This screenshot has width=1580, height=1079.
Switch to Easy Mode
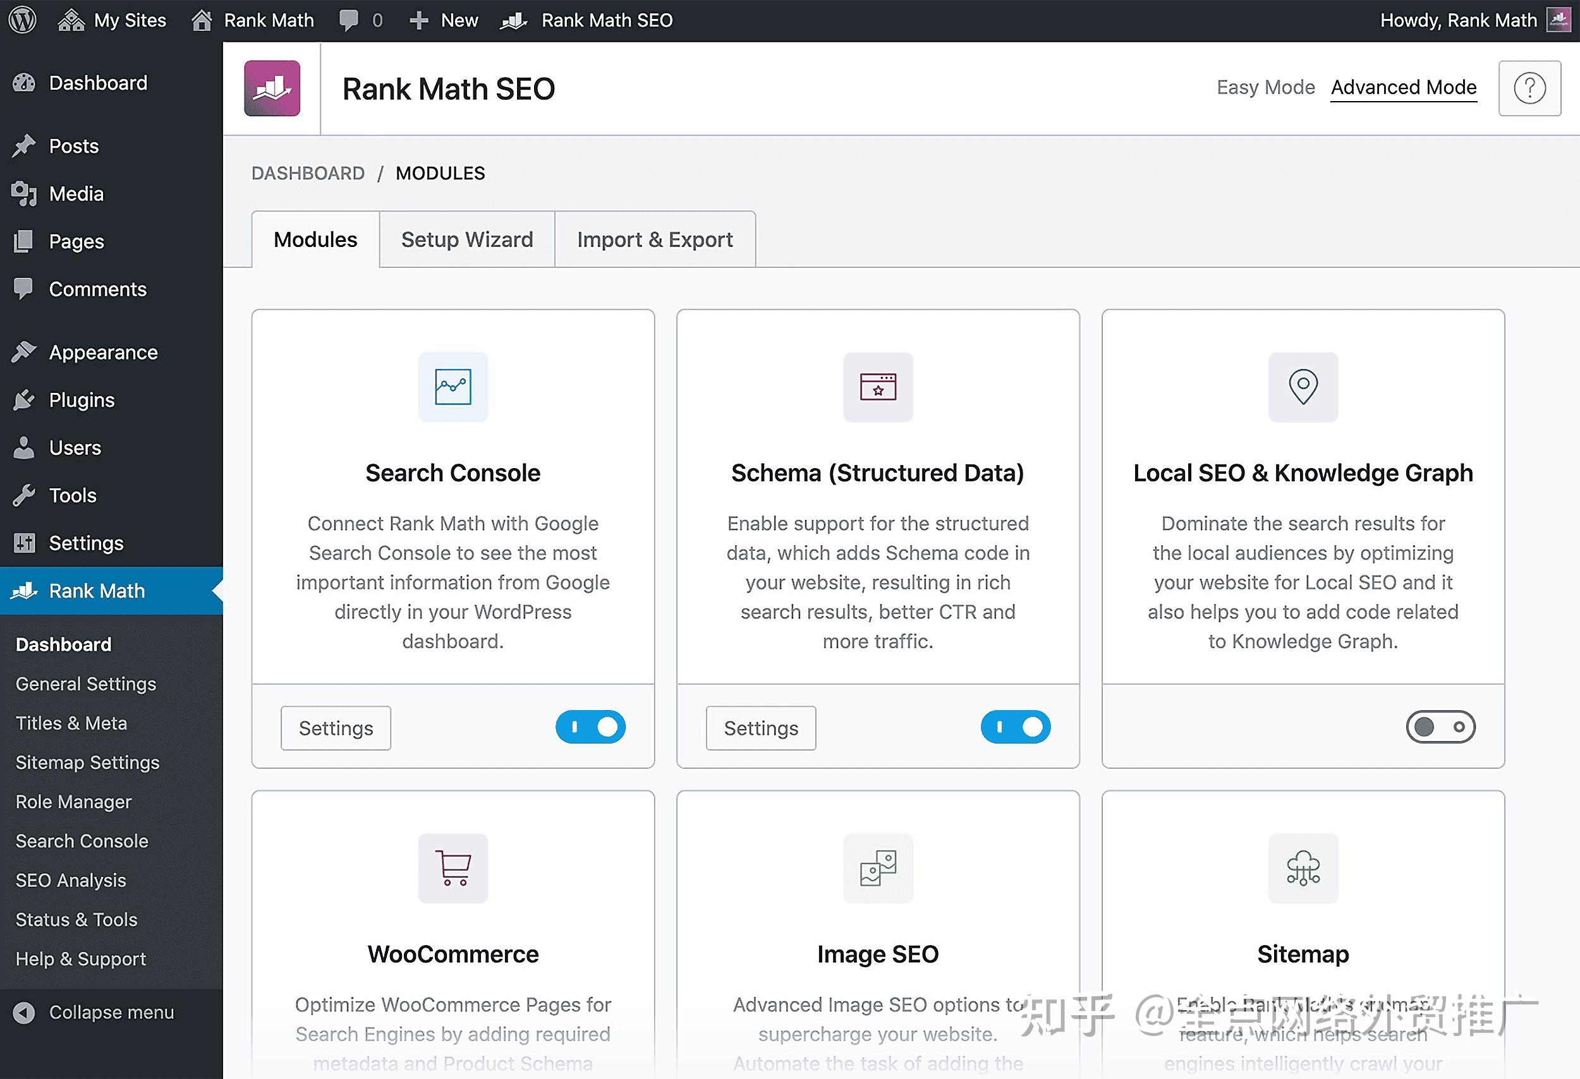pos(1265,88)
